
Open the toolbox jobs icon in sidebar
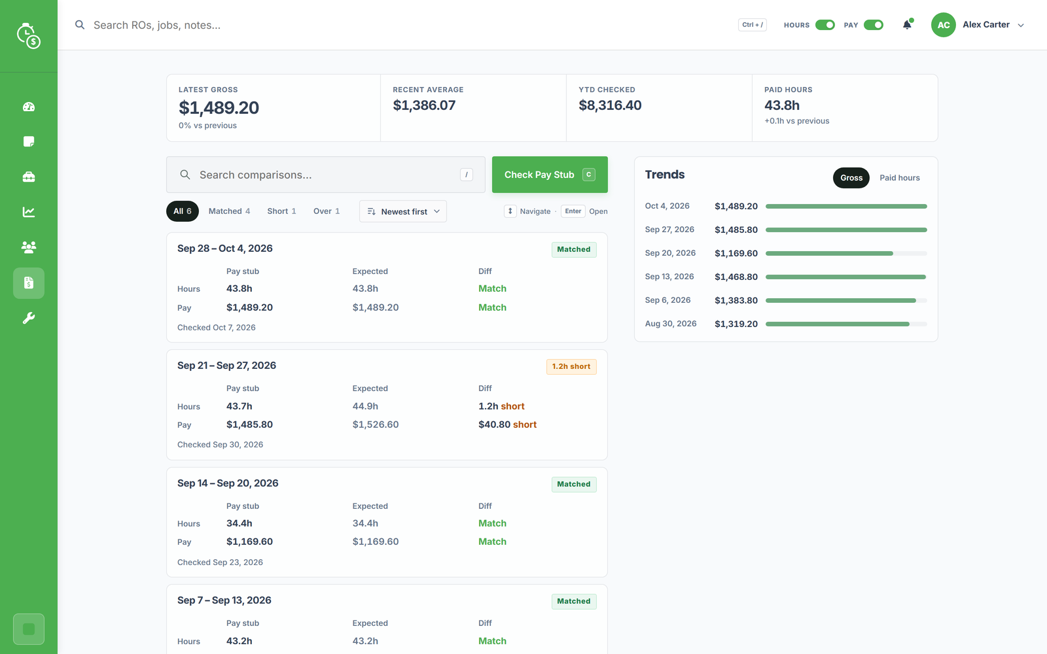click(29, 177)
